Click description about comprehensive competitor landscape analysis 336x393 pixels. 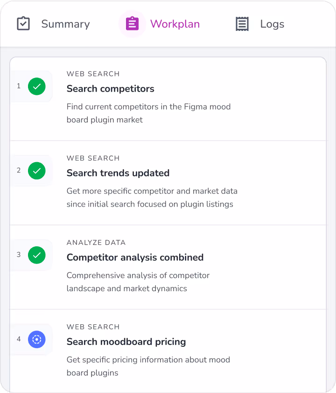click(138, 282)
